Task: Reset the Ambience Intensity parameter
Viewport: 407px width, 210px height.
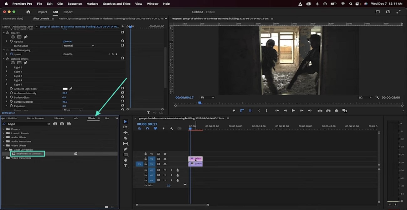Action: coord(122,93)
